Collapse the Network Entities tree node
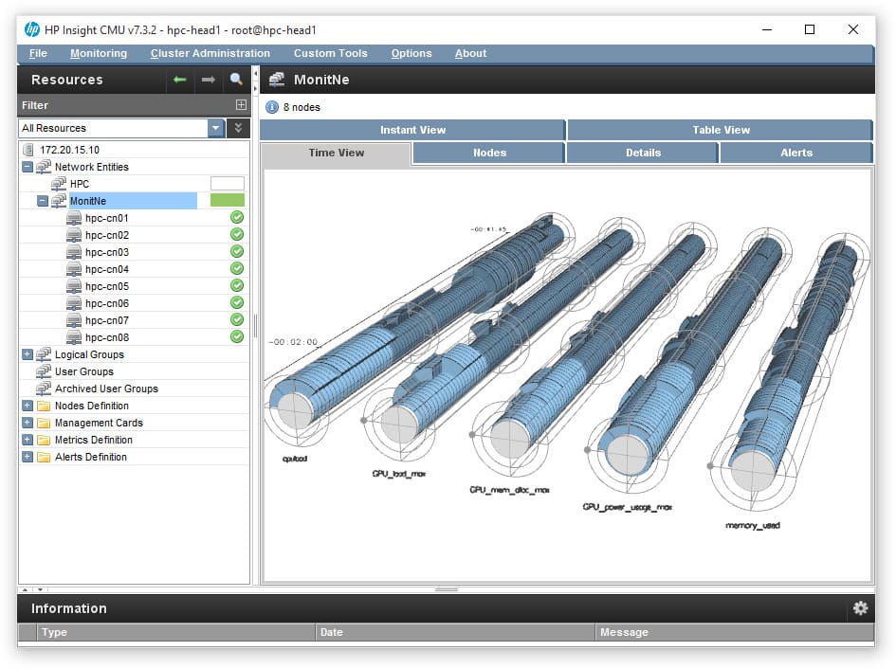Viewport: 896px width, 669px height. click(27, 167)
